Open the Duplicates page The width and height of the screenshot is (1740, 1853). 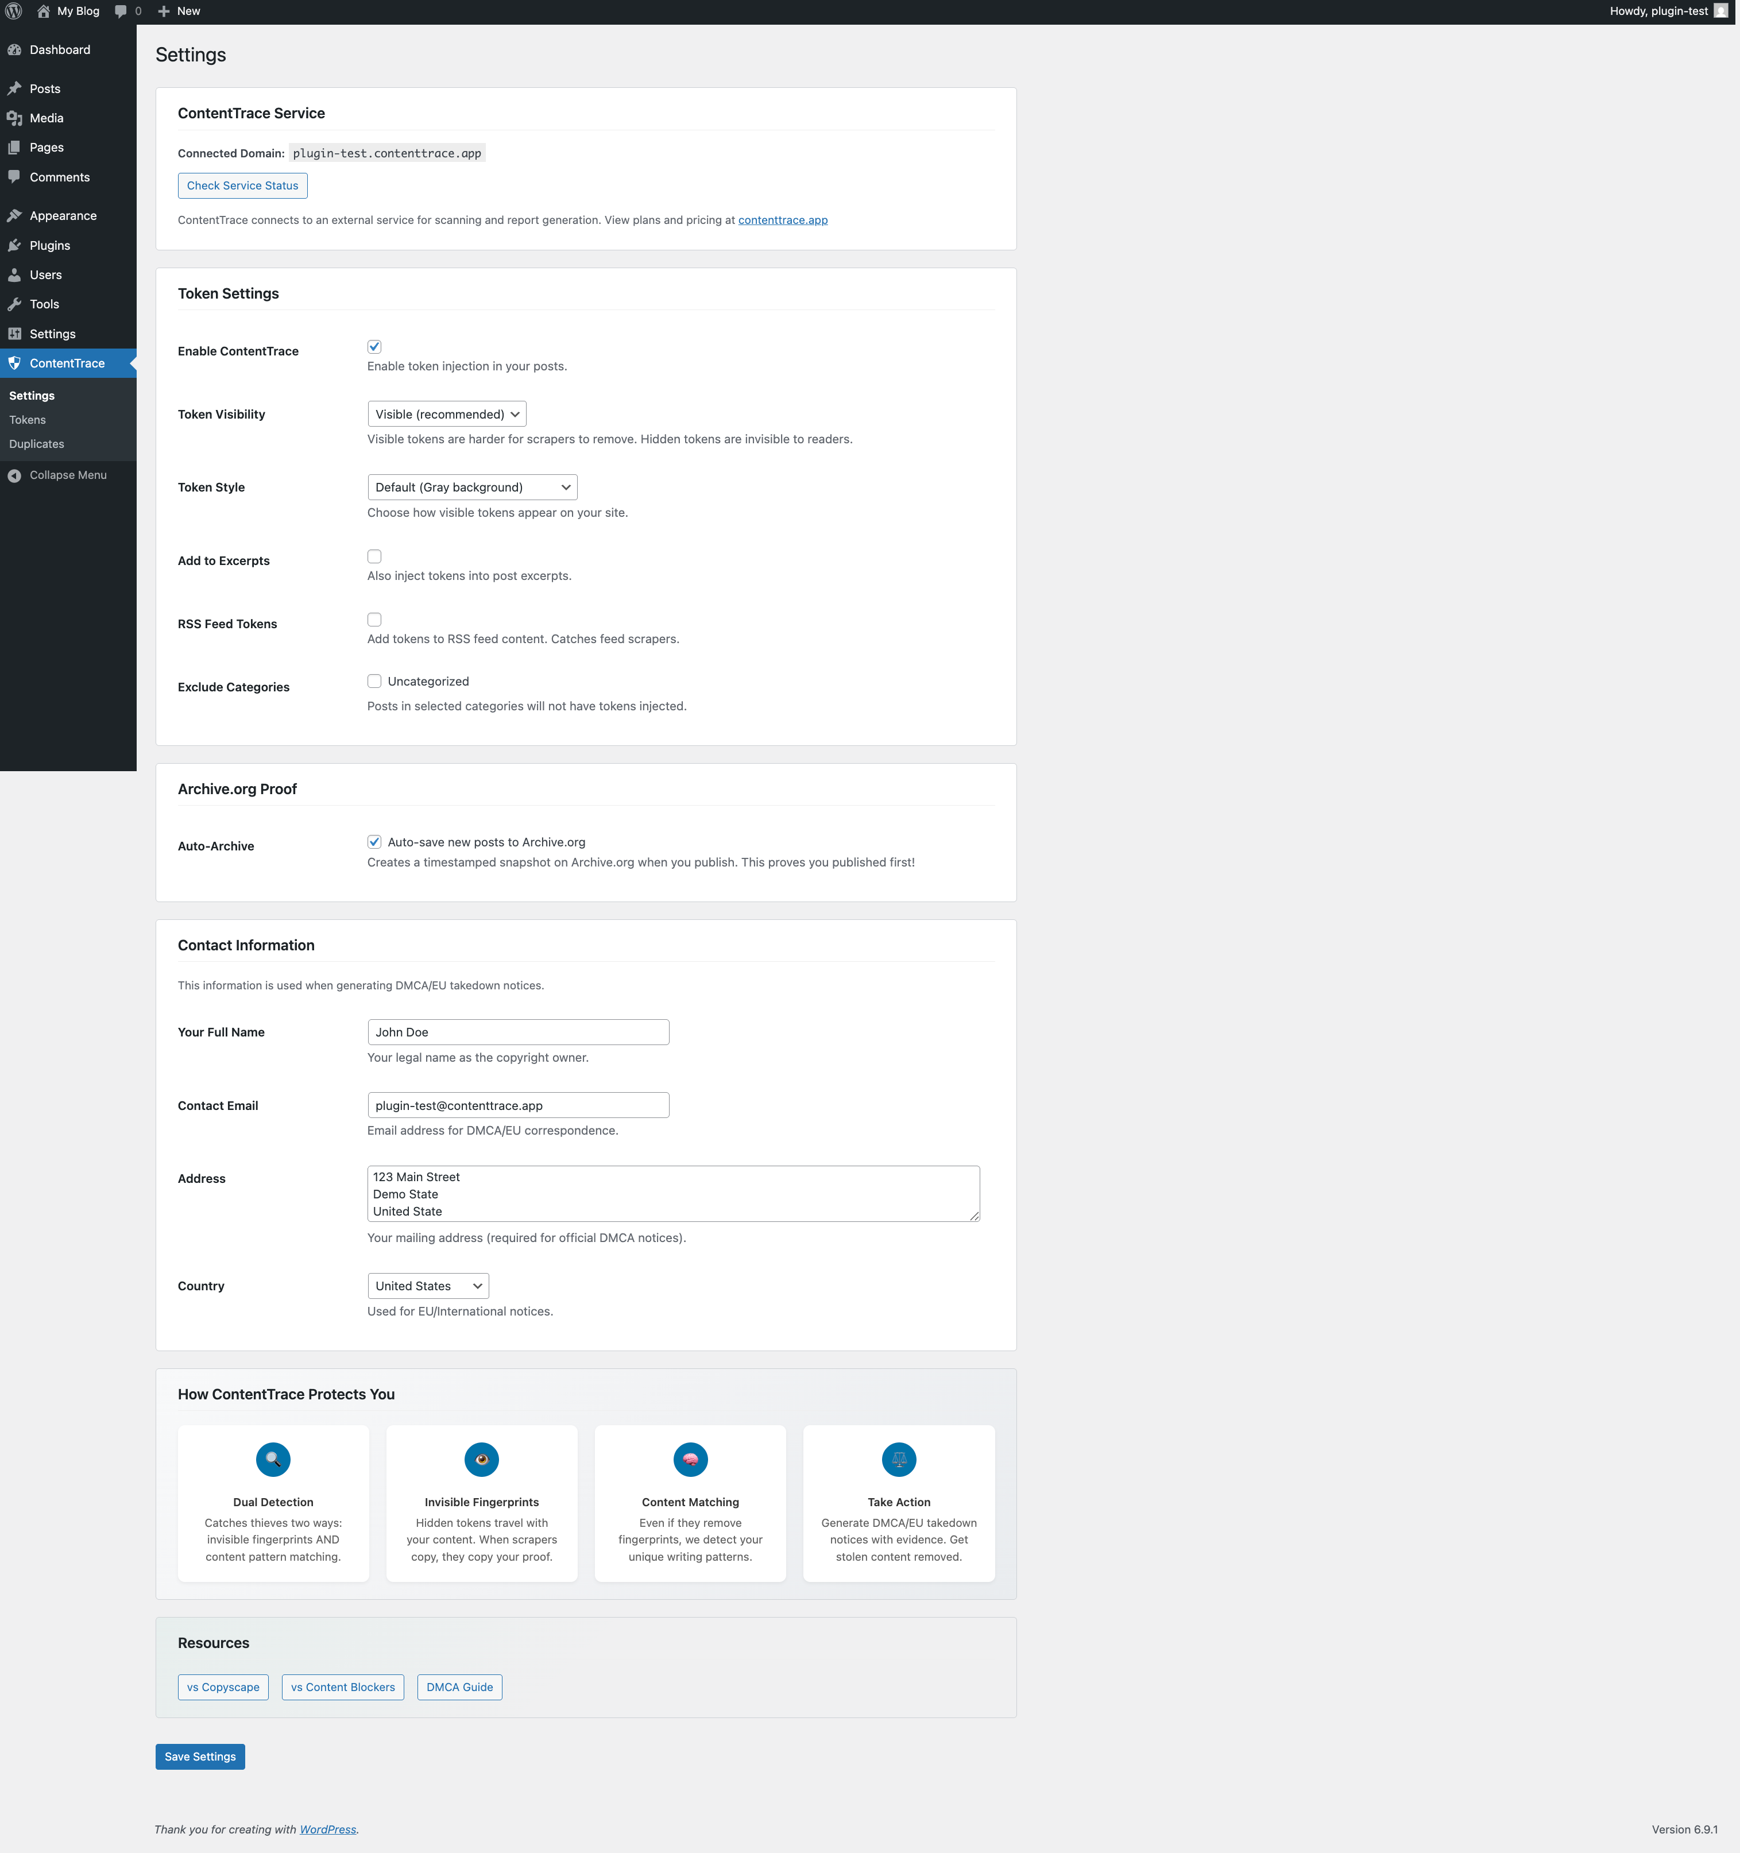point(36,444)
